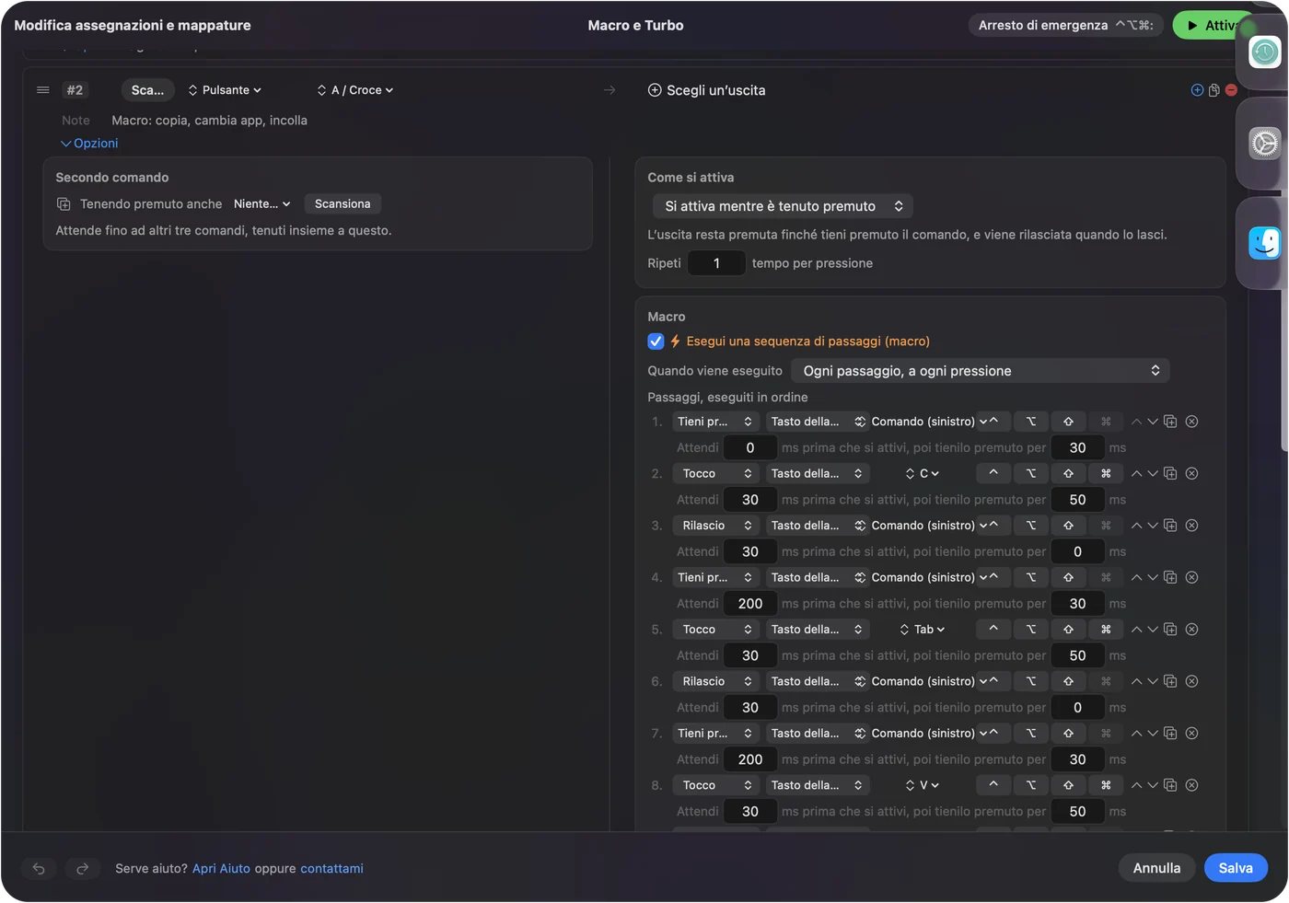Open the 'Ogni passaggio, a ogni pressione' dropdown
The image size is (1289, 903).
(x=981, y=371)
